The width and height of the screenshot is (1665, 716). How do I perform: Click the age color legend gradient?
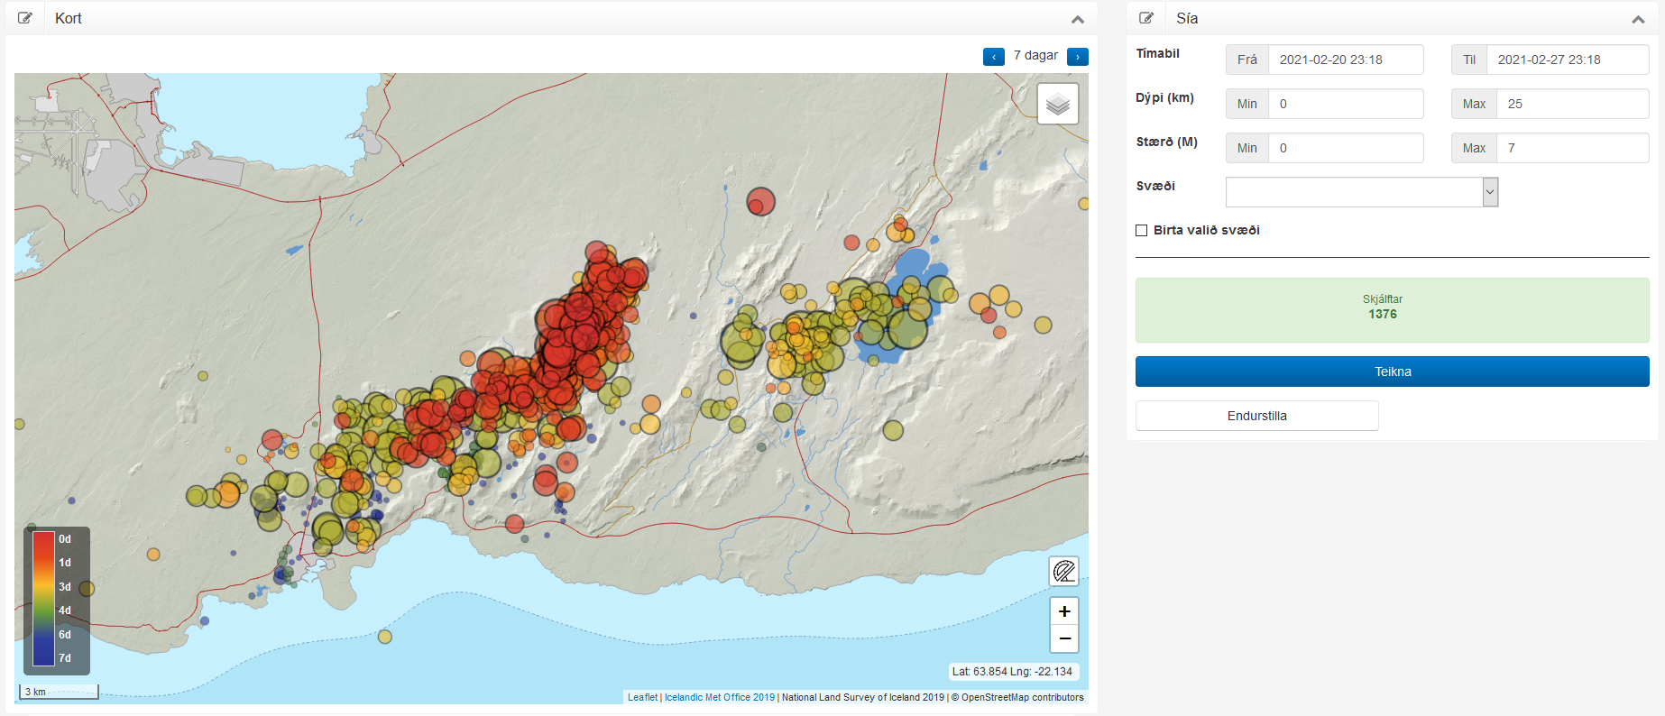click(43, 599)
